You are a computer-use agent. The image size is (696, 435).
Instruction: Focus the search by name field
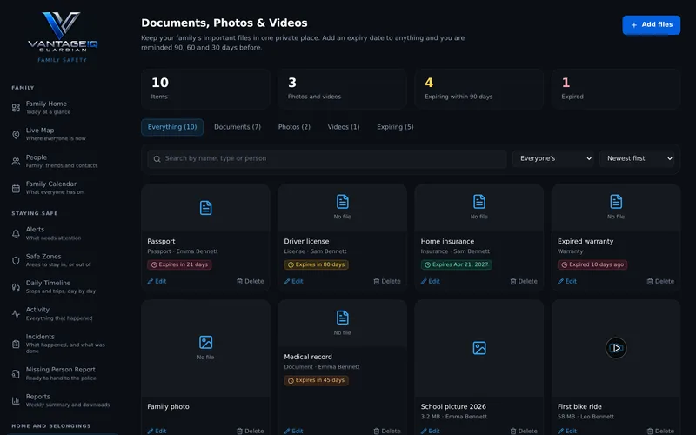[x=327, y=159]
